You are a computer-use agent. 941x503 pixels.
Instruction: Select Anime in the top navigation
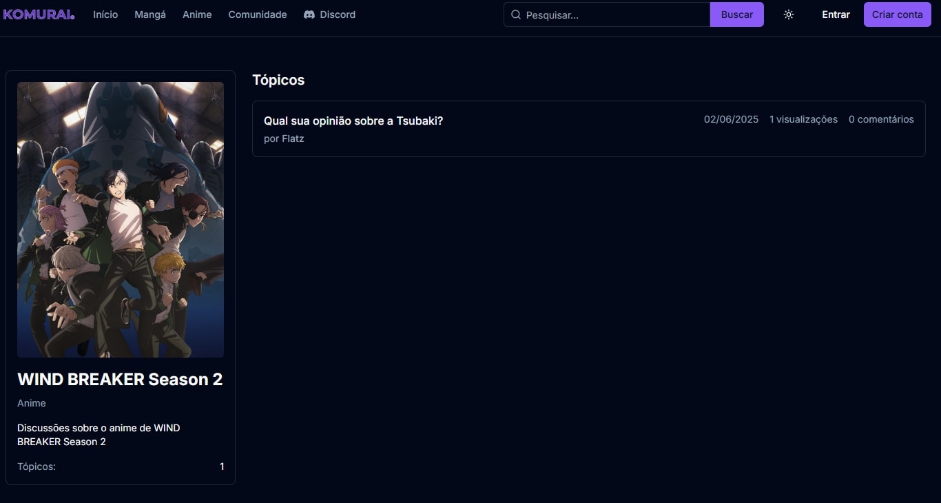coord(197,14)
